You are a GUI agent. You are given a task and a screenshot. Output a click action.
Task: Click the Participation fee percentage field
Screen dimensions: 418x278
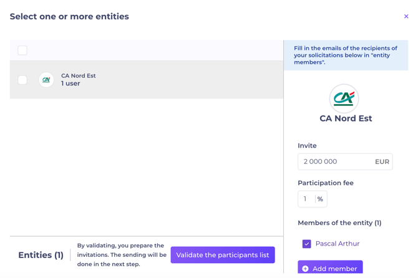point(306,199)
